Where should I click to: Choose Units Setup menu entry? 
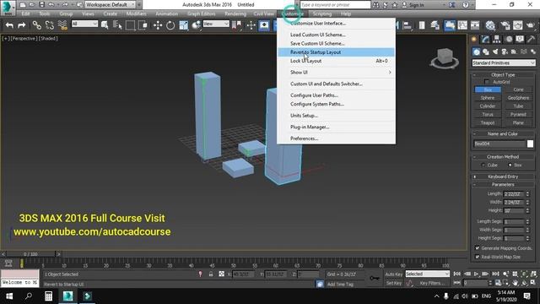pos(336,116)
